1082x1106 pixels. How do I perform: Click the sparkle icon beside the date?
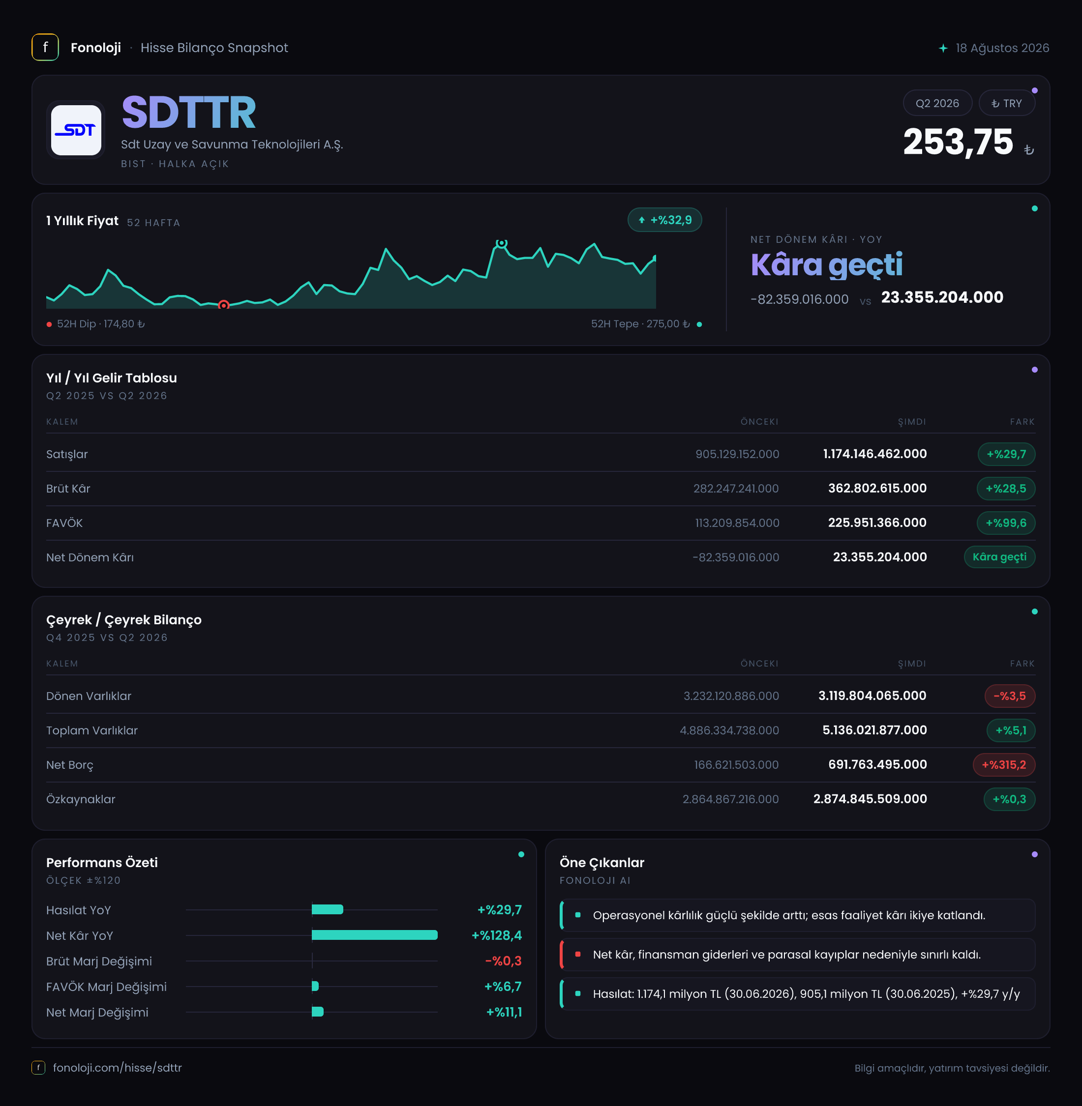pyautogui.click(x=943, y=48)
